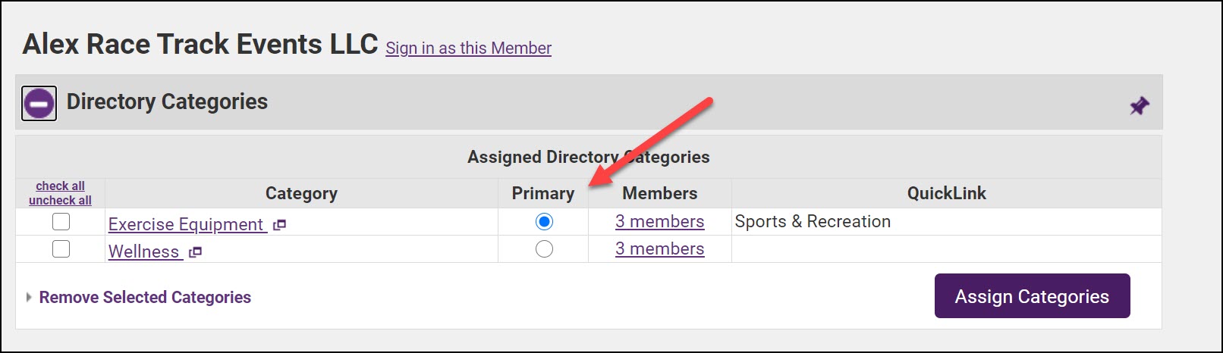The height and width of the screenshot is (353, 1223).
Task: Open Exercise Equipment's new-window icon
Action: pyautogui.click(x=279, y=225)
